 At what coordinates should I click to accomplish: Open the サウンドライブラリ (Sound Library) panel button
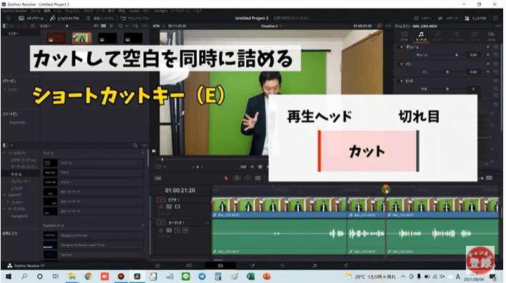tap(135, 19)
